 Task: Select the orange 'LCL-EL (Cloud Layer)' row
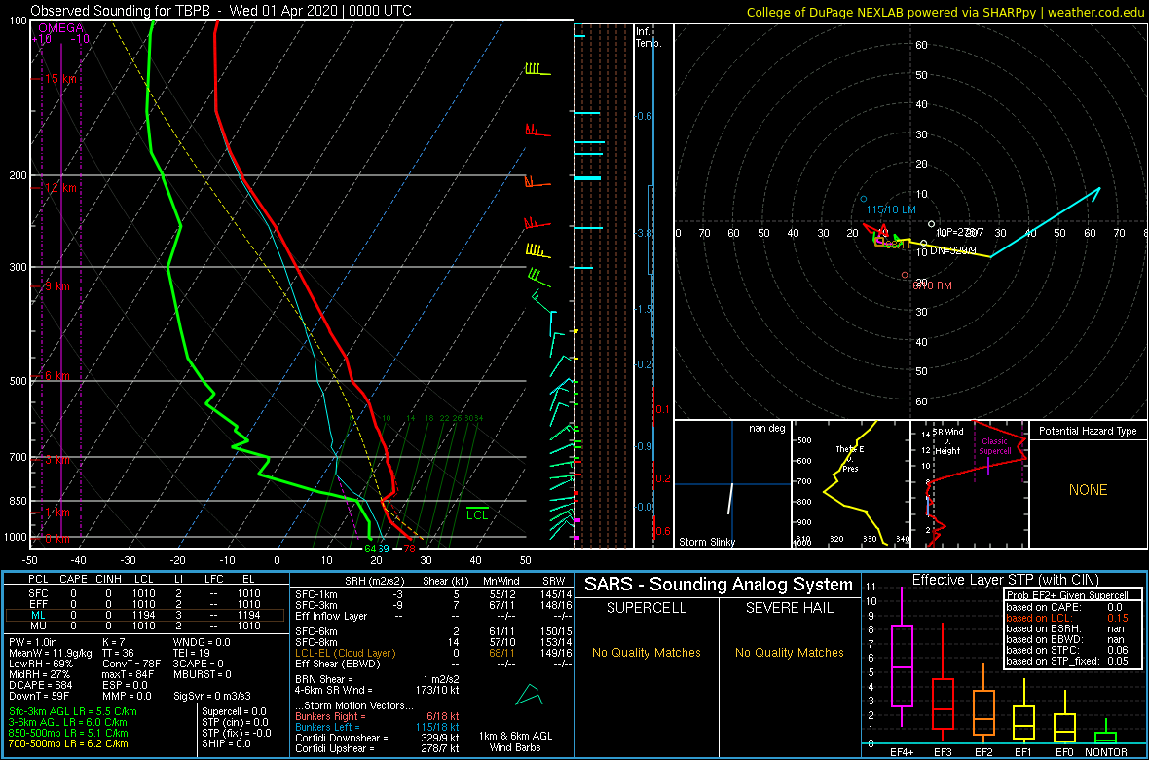click(x=432, y=653)
